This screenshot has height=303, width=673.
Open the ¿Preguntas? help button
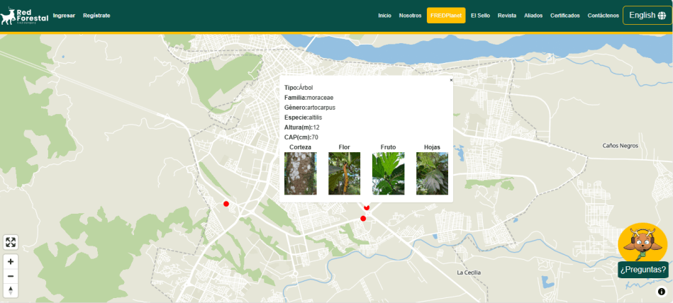643,270
